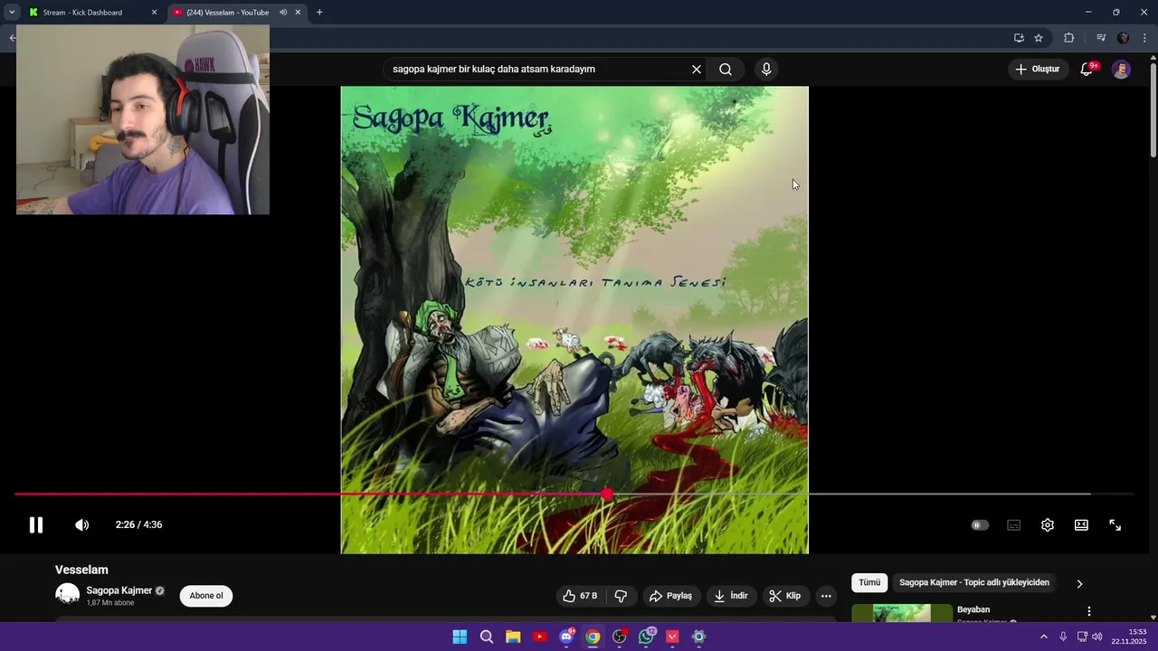1158x651 pixels.
Task: Show hidden system tray icons chevron
Action: 1043,637
